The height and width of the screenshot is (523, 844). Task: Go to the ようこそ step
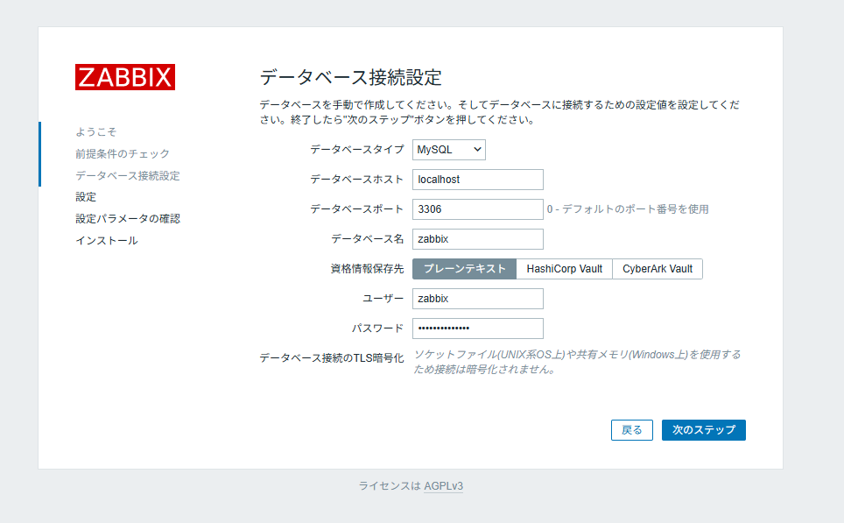coord(95,131)
